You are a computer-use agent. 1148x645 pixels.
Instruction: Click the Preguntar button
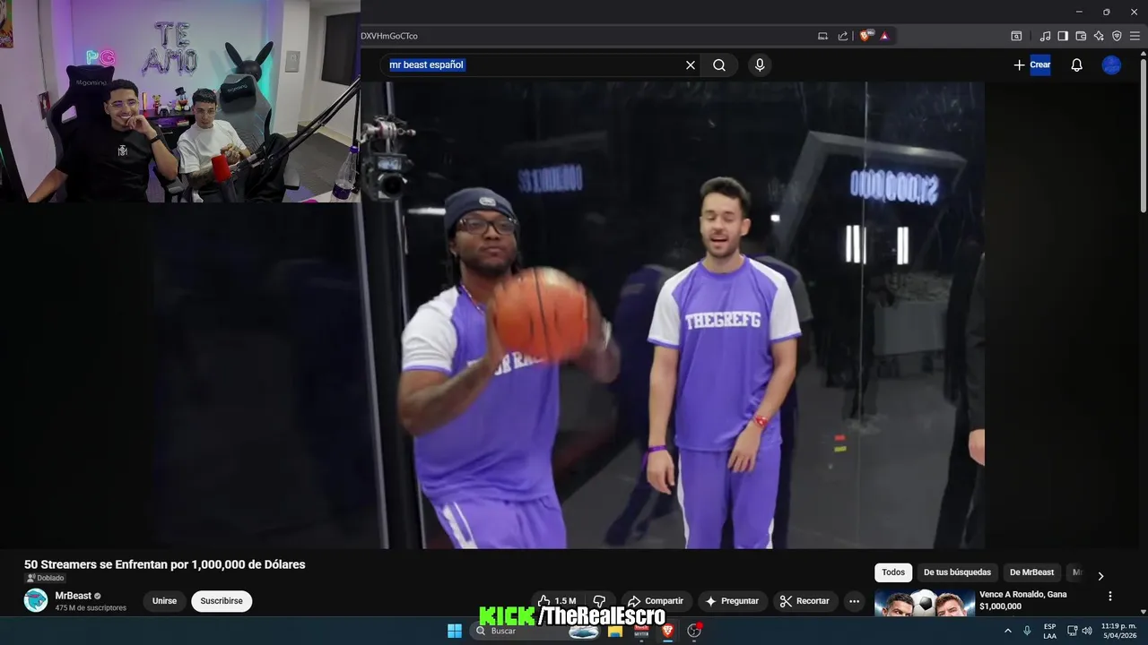[x=733, y=601]
